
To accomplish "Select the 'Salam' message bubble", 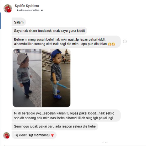I will coord(19,22).
